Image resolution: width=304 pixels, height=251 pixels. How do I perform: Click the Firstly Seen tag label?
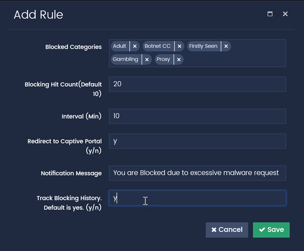point(204,46)
